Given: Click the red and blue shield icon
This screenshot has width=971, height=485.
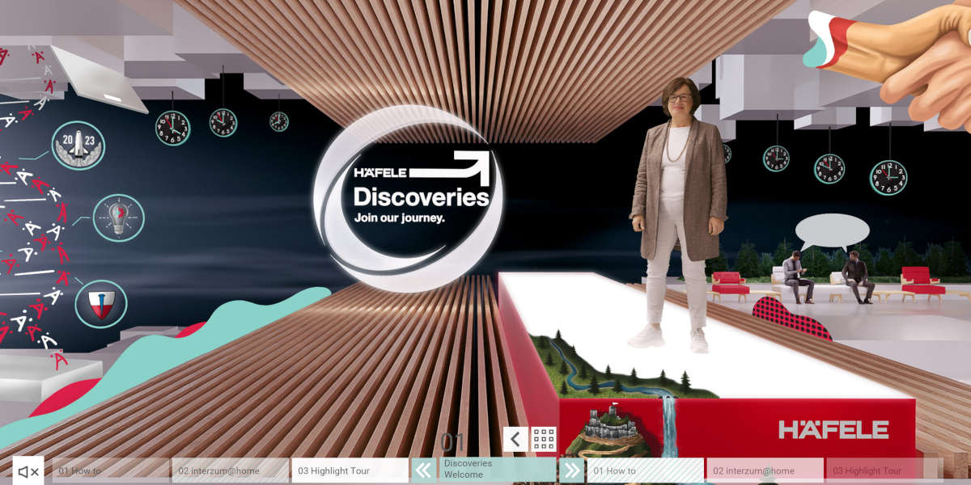Looking at the screenshot, I should (x=100, y=302).
